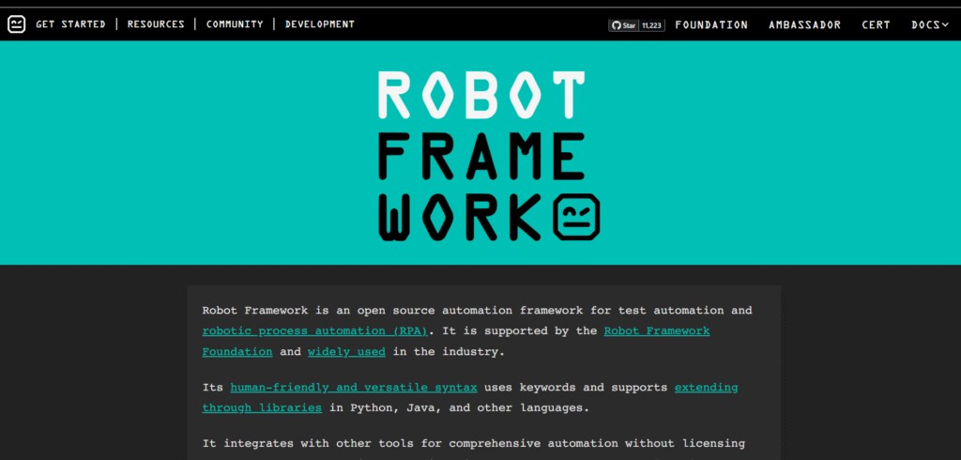Click the GitHub Star button

623,25
